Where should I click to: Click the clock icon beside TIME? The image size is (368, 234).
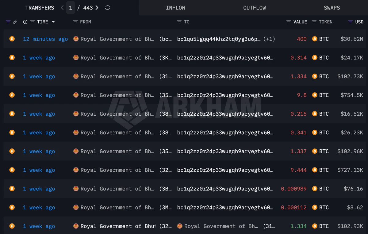[x=25, y=22]
